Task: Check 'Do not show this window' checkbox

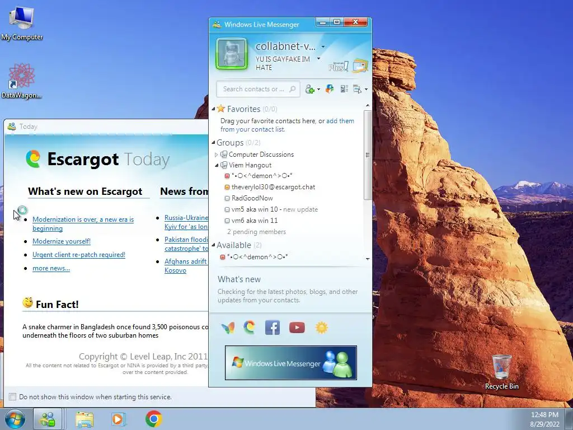Action: click(x=12, y=397)
